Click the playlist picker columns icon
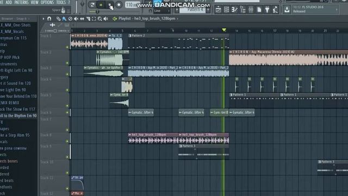This screenshot has width=348, height=196. tap(67, 25)
